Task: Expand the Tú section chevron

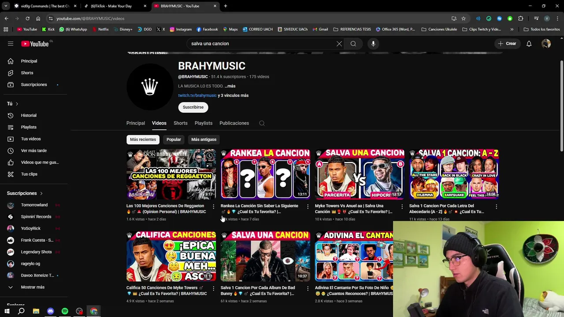Action: (x=17, y=104)
